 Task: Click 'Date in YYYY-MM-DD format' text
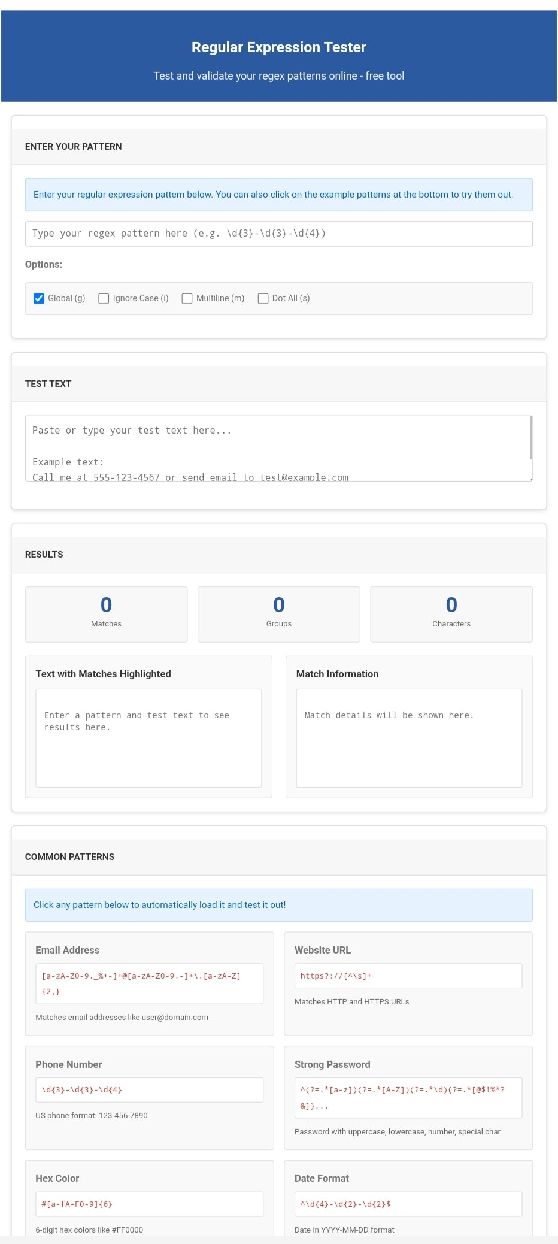(344, 1230)
